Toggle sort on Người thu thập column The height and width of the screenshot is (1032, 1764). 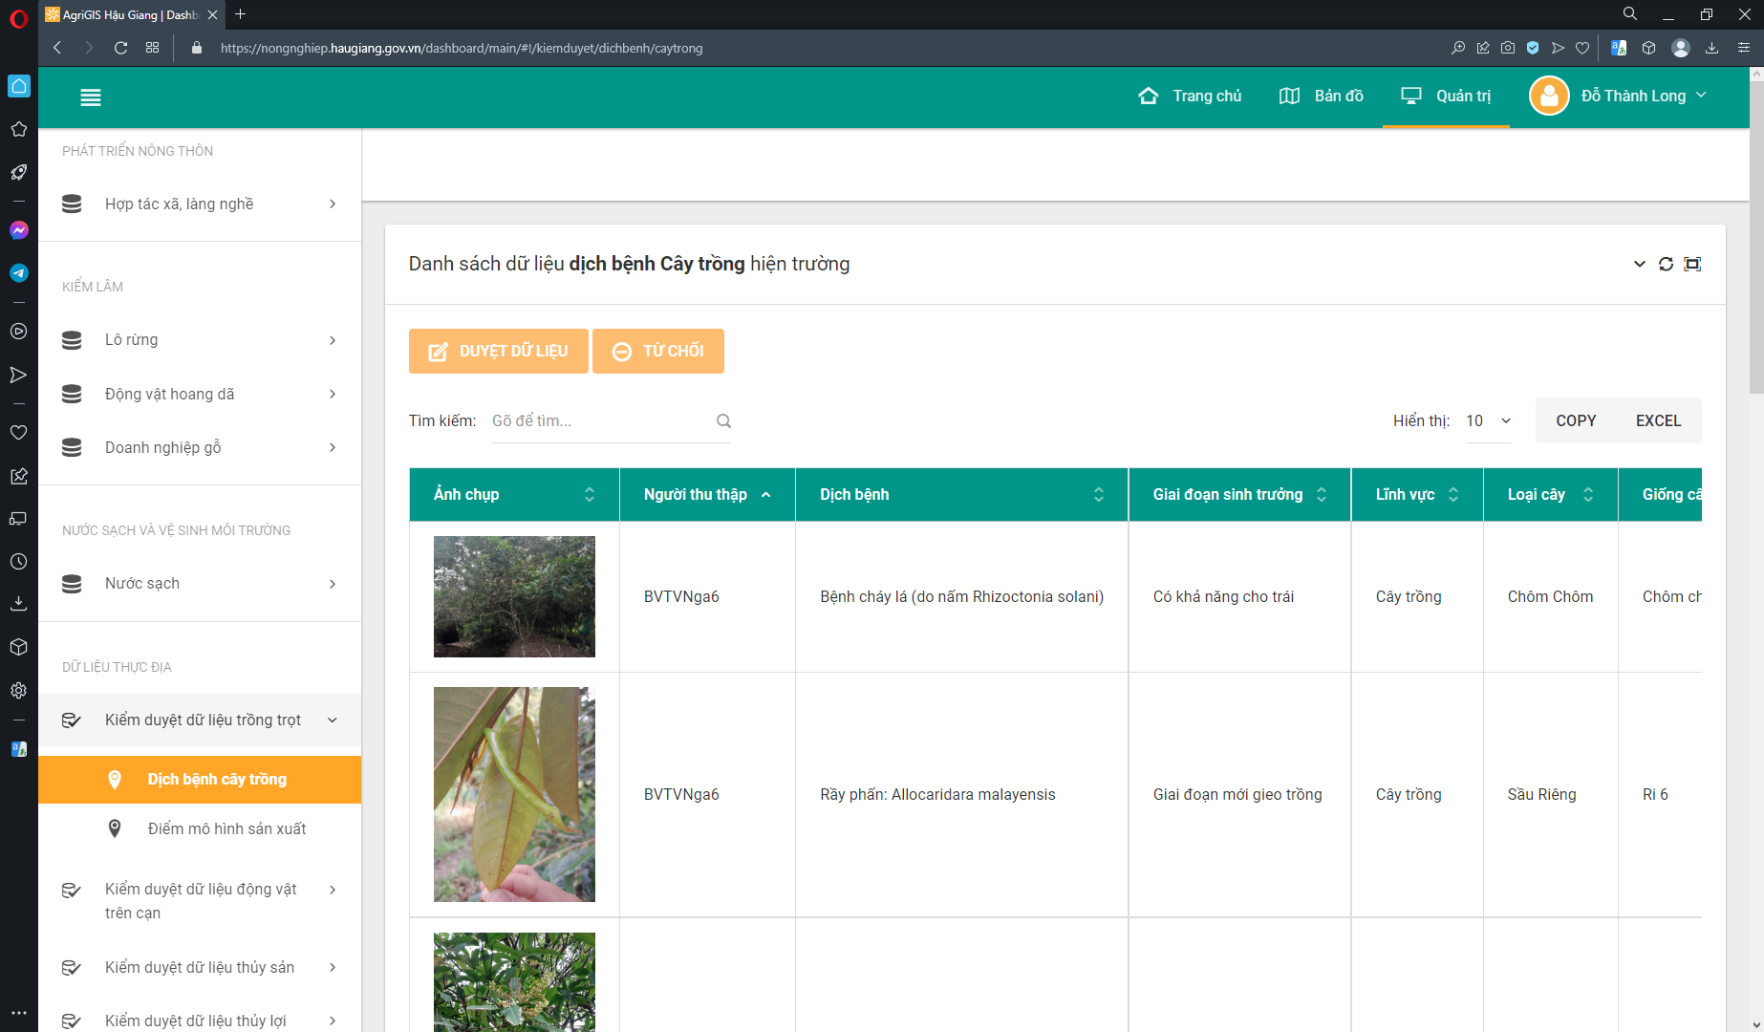[x=765, y=494]
